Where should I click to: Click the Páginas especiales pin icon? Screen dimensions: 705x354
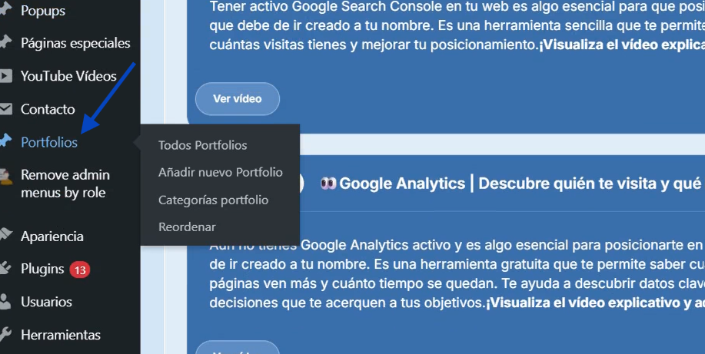coord(5,43)
